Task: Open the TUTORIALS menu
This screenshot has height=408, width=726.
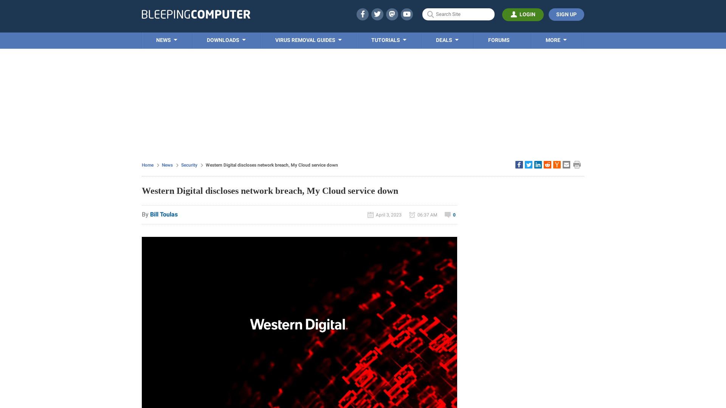Action: point(389,40)
